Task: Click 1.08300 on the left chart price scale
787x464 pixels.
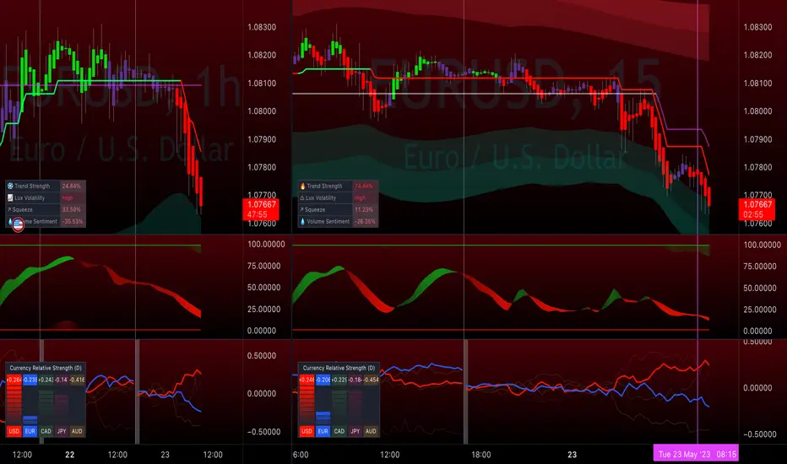Action: click(x=262, y=27)
